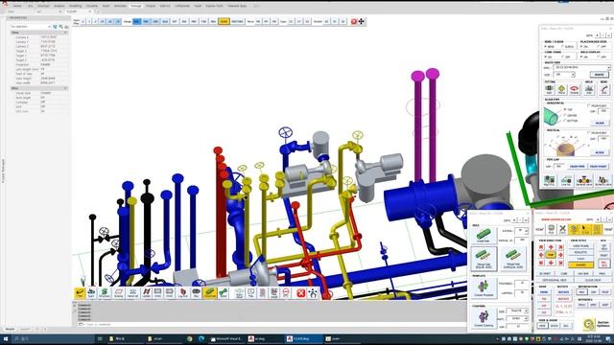Click the Create covering purple icon
Screen dimensions: 614x345
(x=484, y=317)
